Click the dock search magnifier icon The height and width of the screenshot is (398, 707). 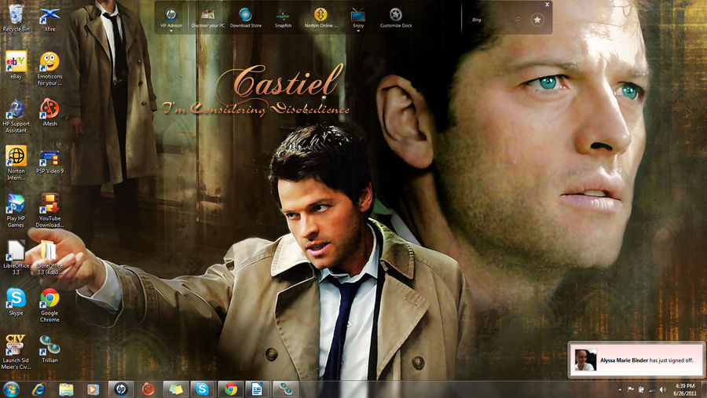click(518, 20)
